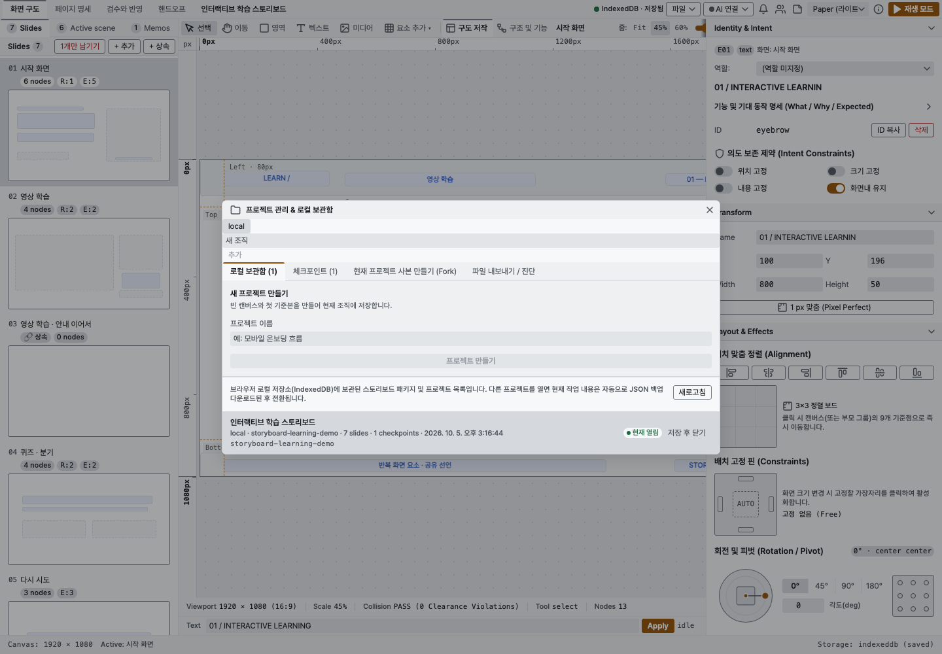The width and height of the screenshot is (942, 654).
Task: Align vertical center in Alignment row
Action: coord(880,373)
